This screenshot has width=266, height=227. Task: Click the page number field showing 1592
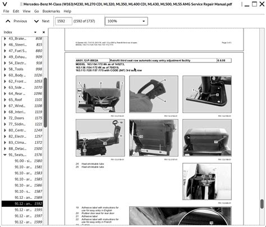[63, 21]
